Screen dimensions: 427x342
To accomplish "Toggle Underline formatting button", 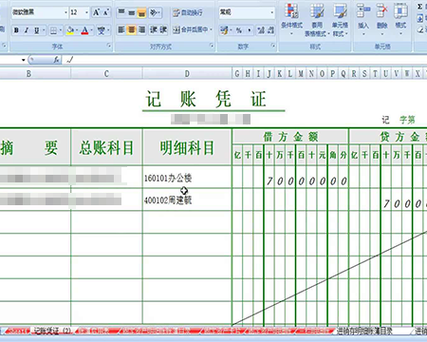I will tap(37, 30).
